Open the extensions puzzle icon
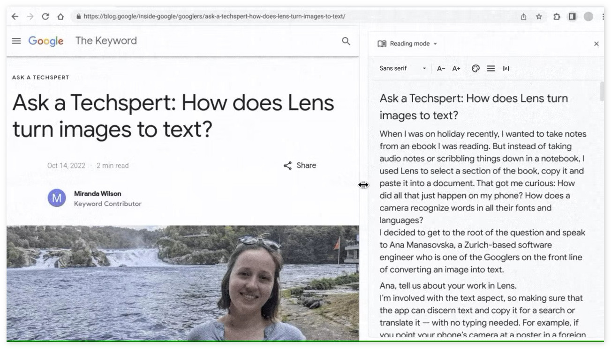 click(557, 16)
